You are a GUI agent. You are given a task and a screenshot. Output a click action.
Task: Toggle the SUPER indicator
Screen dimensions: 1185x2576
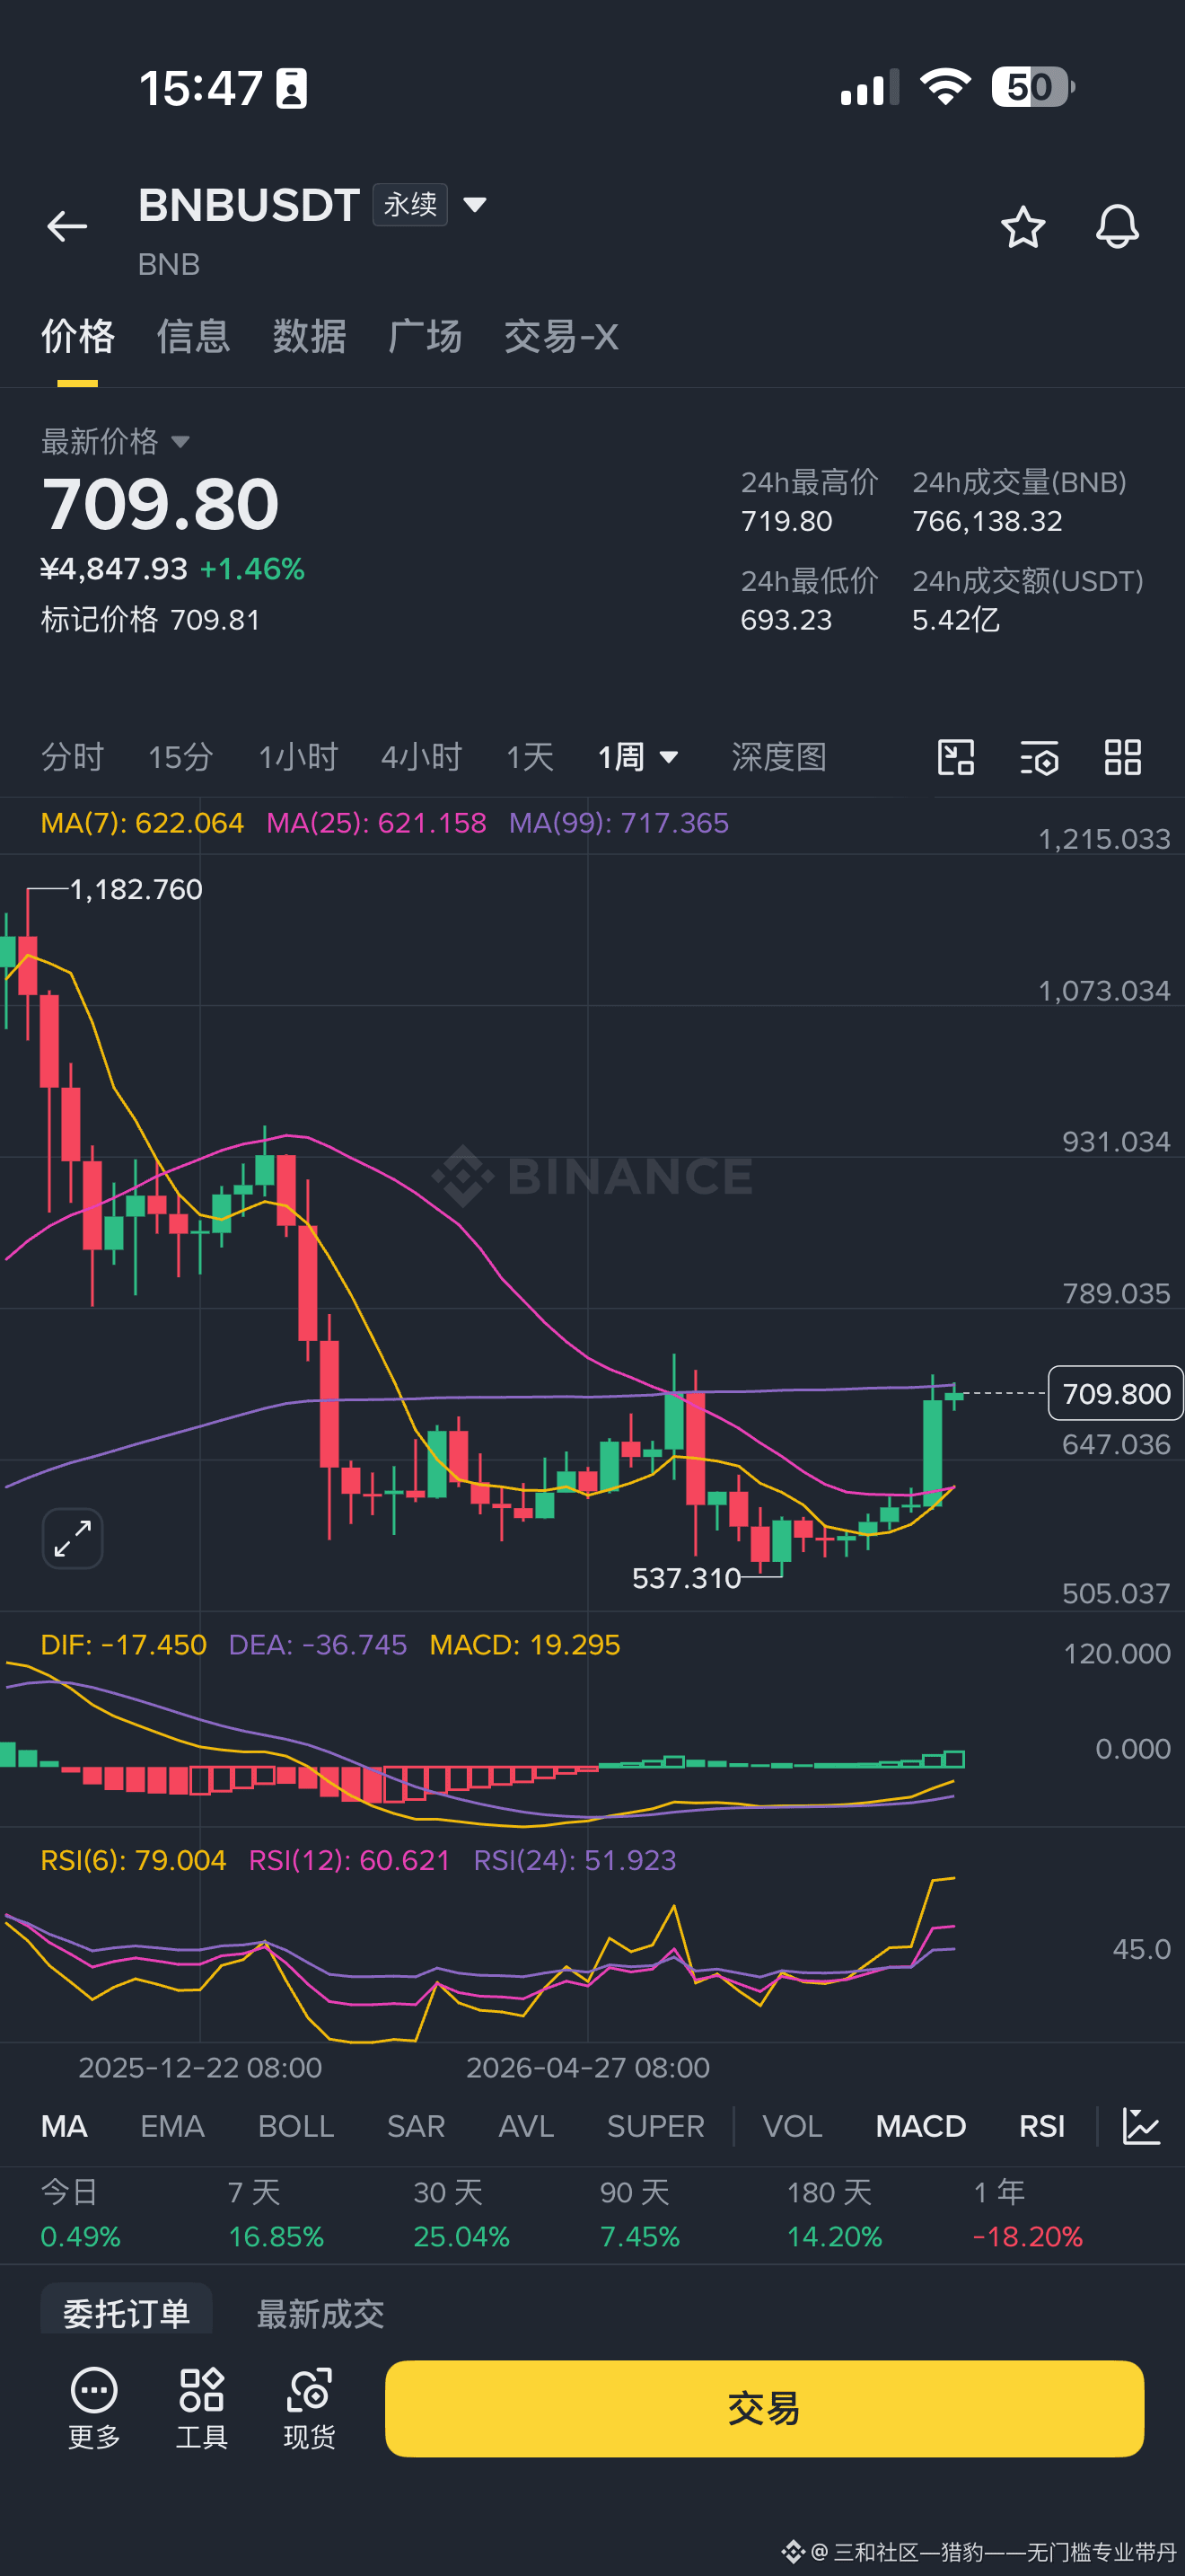(x=655, y=2126)
